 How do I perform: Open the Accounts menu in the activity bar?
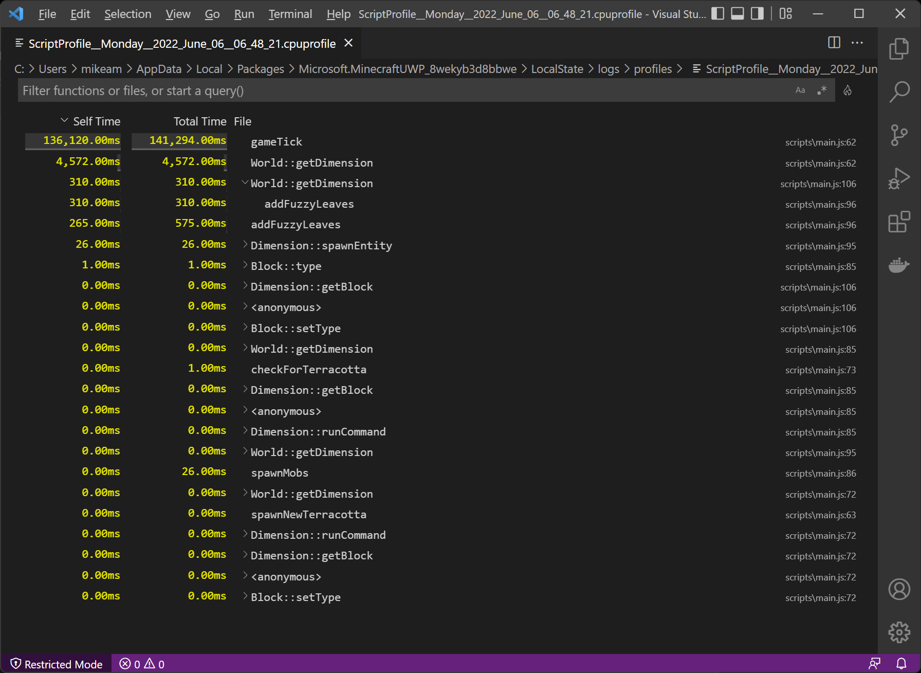(x=899, y=589)
